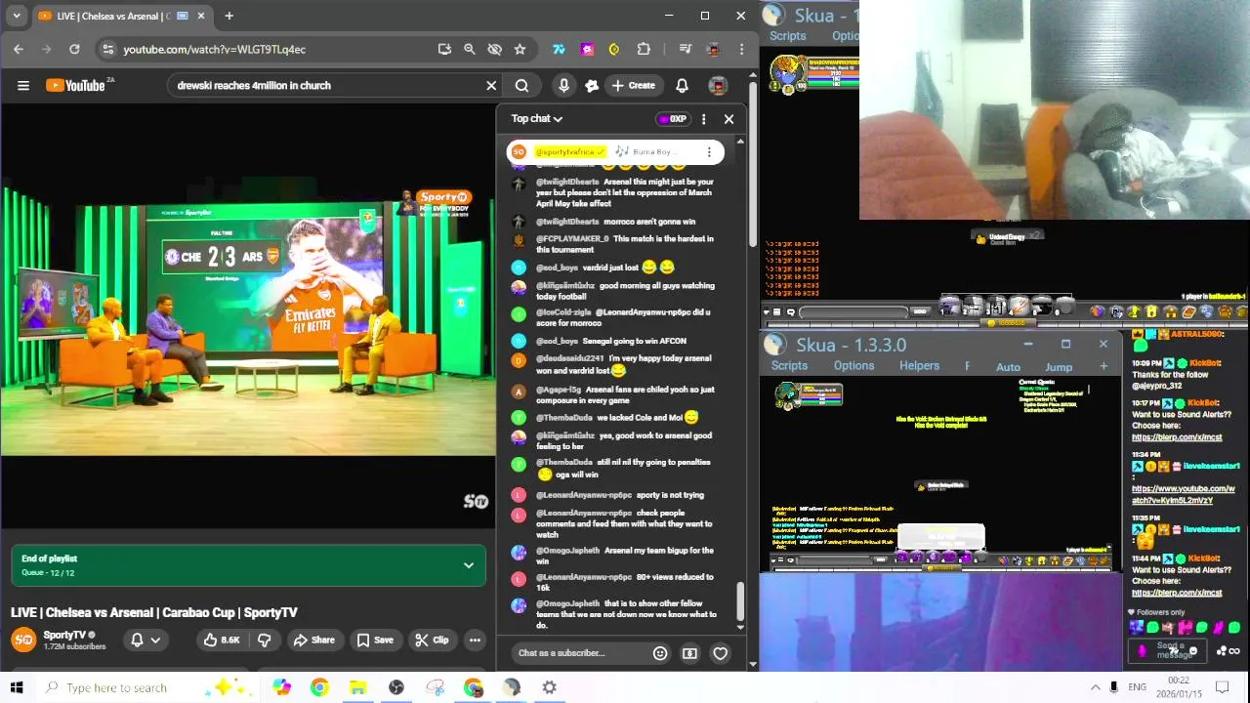This screenshot has width=1250, height=703.
Task: Clip the live stream video
Action: (431, 641)
